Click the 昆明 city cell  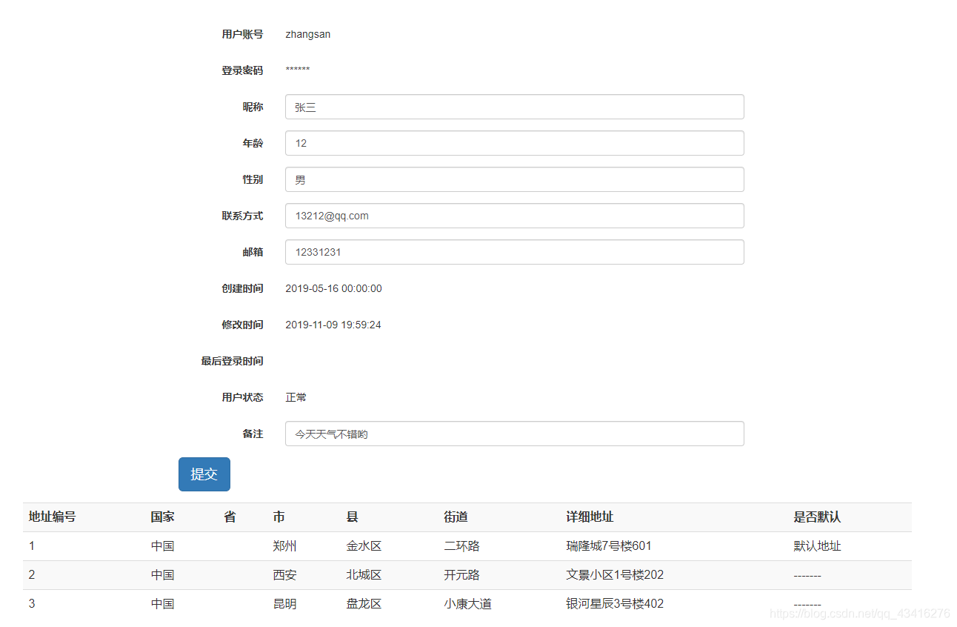(285, 604)
